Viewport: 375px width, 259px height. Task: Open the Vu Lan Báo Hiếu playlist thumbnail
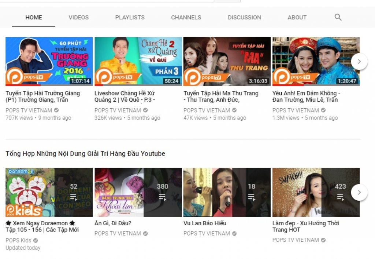click(227, 192)
